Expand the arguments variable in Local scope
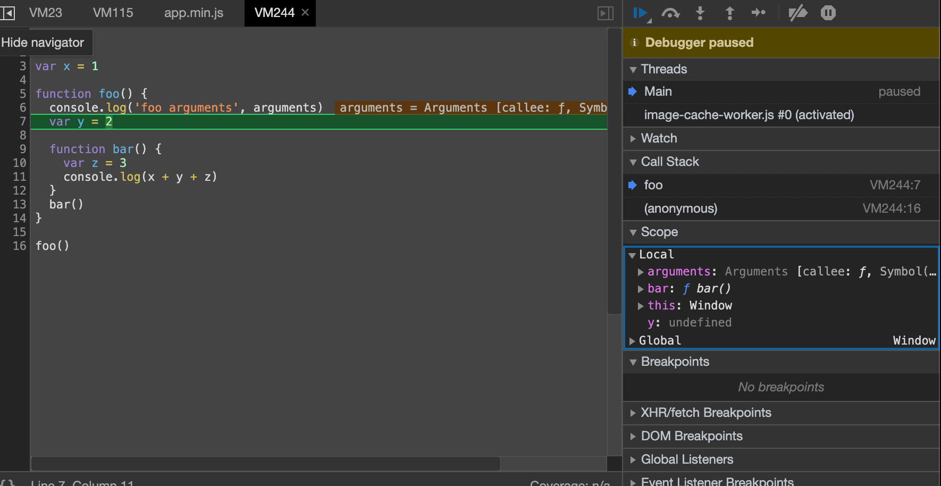941x486 pixels. [x=641, y=272]
